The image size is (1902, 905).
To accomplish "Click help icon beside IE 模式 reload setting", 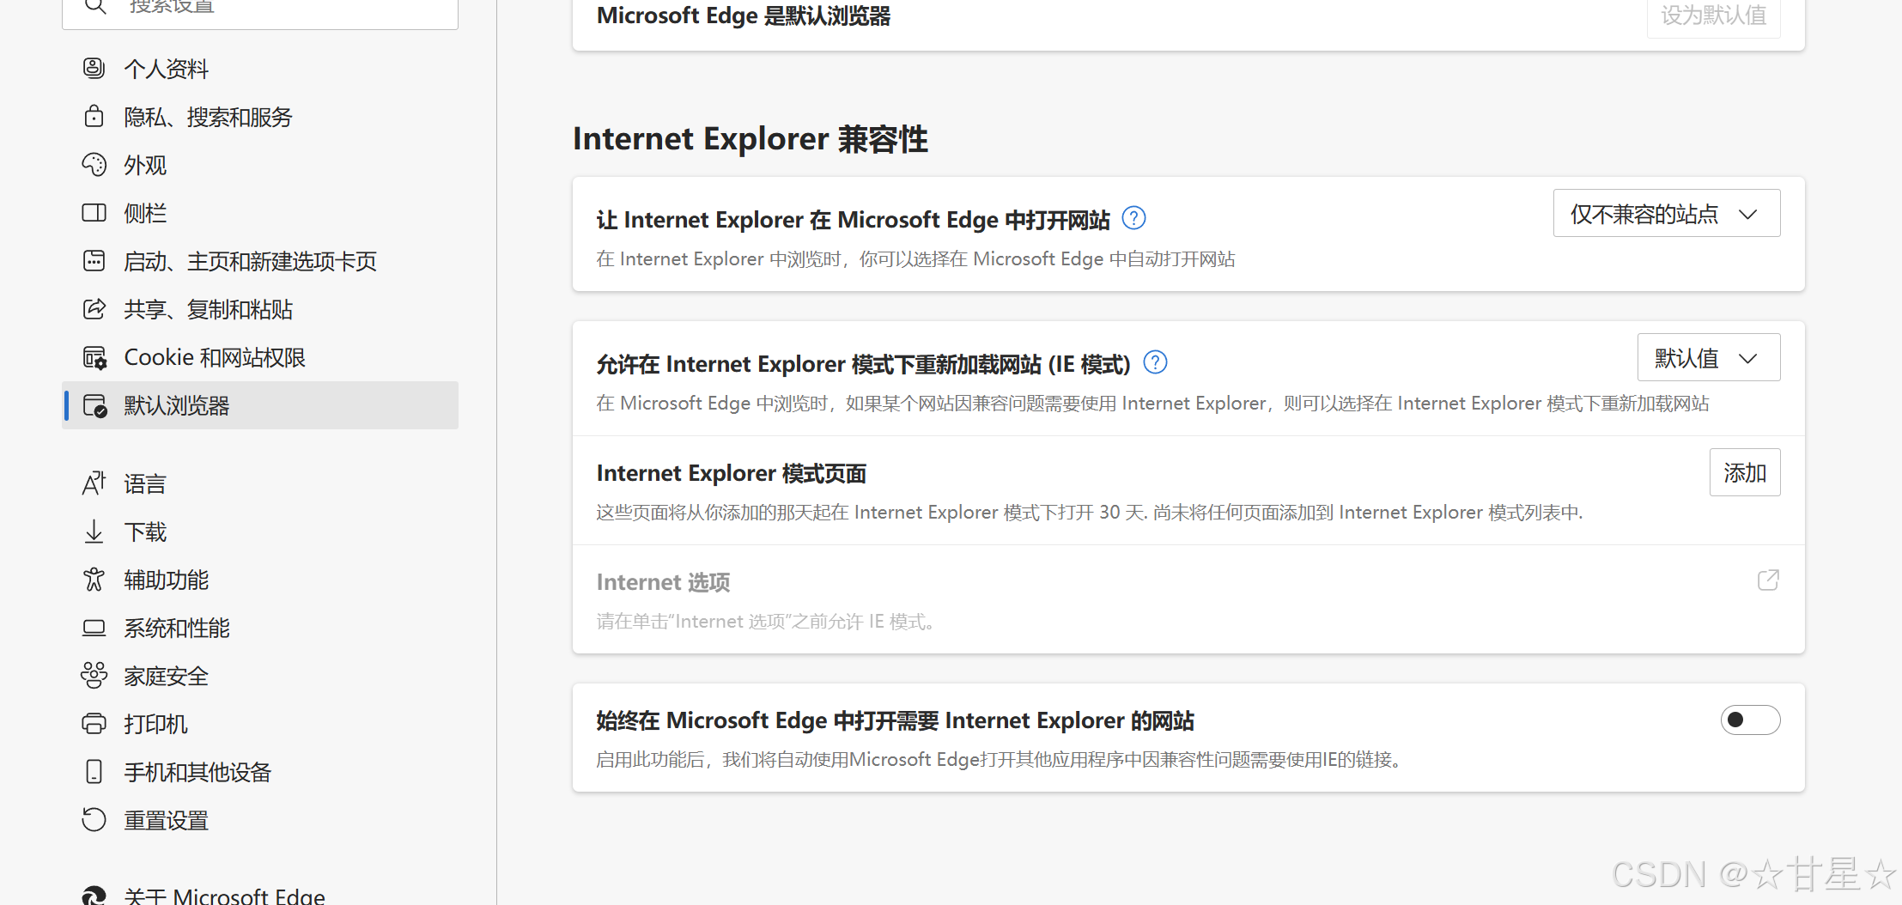I will [x=1156, y=362].
